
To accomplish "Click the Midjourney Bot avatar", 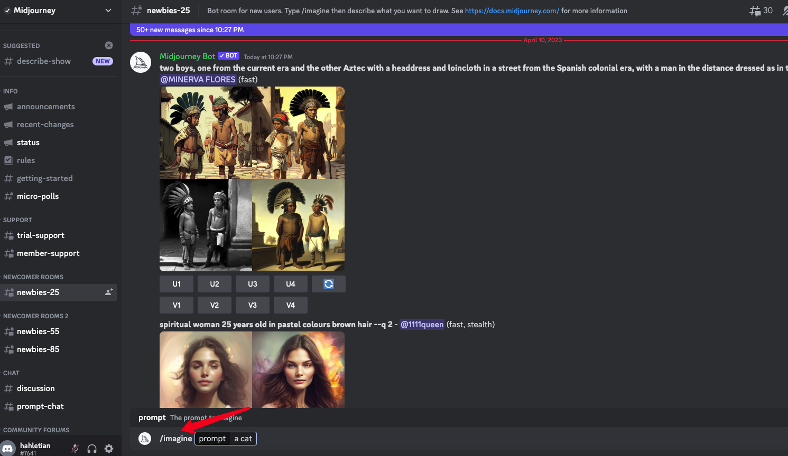I will click(x=141, y=62).
